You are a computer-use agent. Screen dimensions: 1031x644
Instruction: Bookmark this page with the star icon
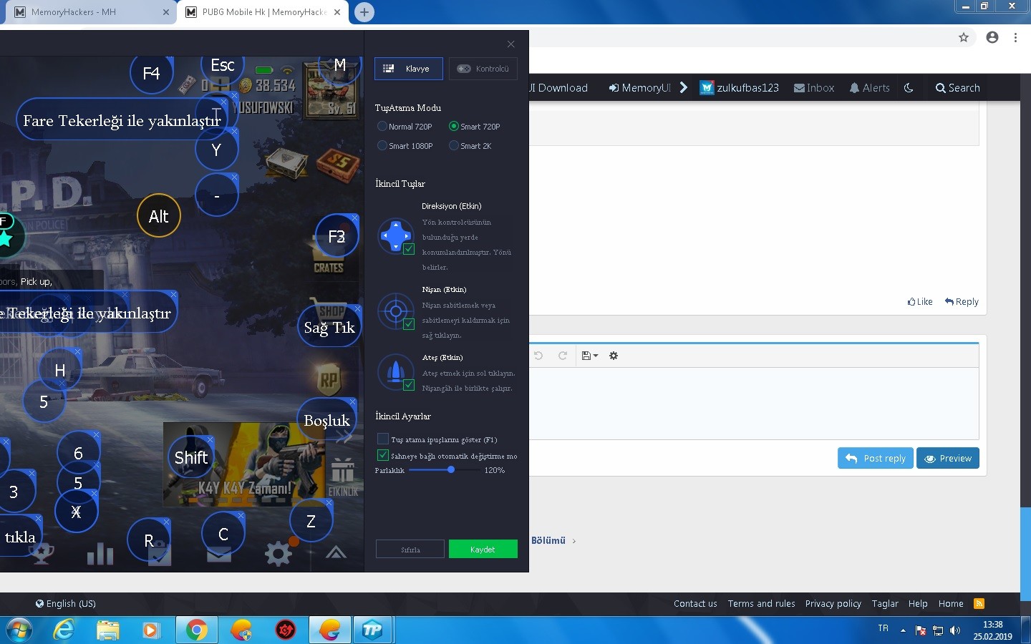point(964,37)
